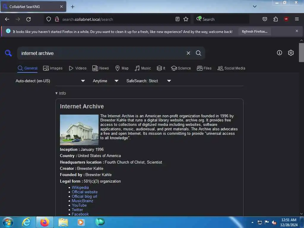Open the MusicBrainz link
Viewport: 304px width, 228px height.
coord(83,201)
